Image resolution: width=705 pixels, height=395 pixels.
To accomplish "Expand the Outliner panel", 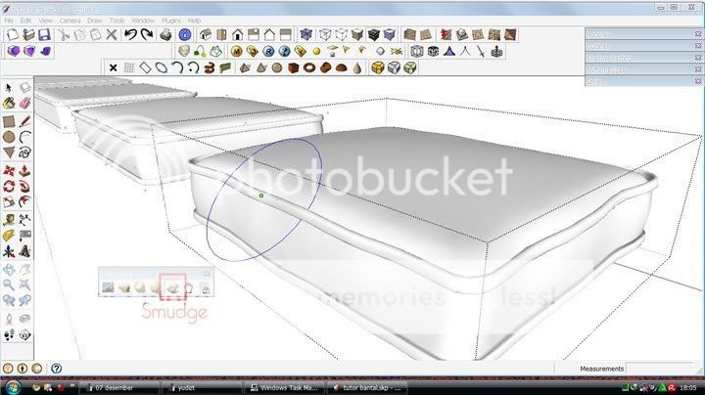I will pyautogui.click(x=643, y=46).
